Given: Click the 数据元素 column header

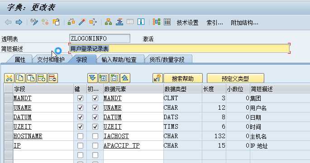Looking at the screenshot, I should pyautogui.click(x=133, y=89).
